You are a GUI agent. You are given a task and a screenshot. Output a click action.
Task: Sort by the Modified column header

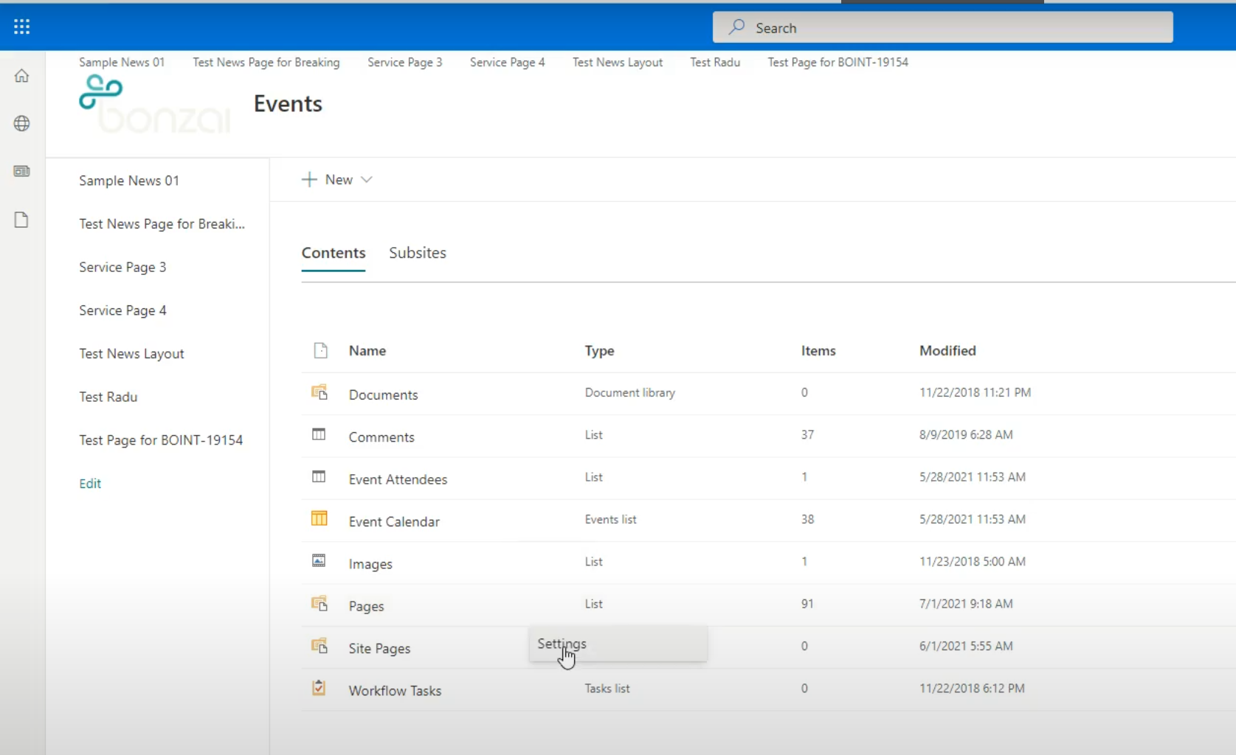click(x=947, y=351)
